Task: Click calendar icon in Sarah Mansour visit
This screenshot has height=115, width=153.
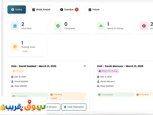Action: click(98, 77)
